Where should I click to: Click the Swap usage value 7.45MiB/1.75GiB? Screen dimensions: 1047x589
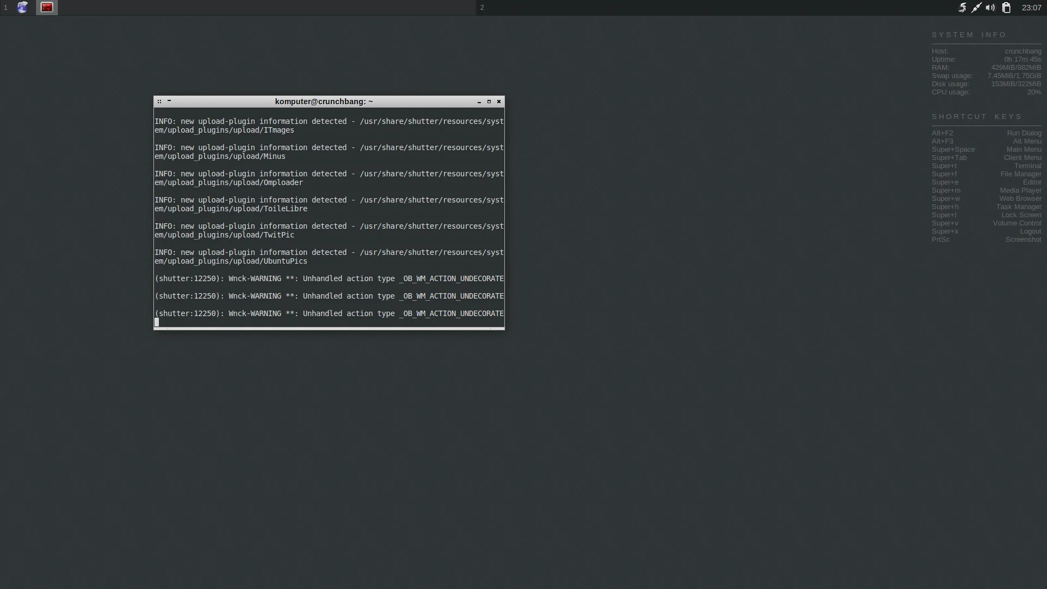(x=1014, y=76)
